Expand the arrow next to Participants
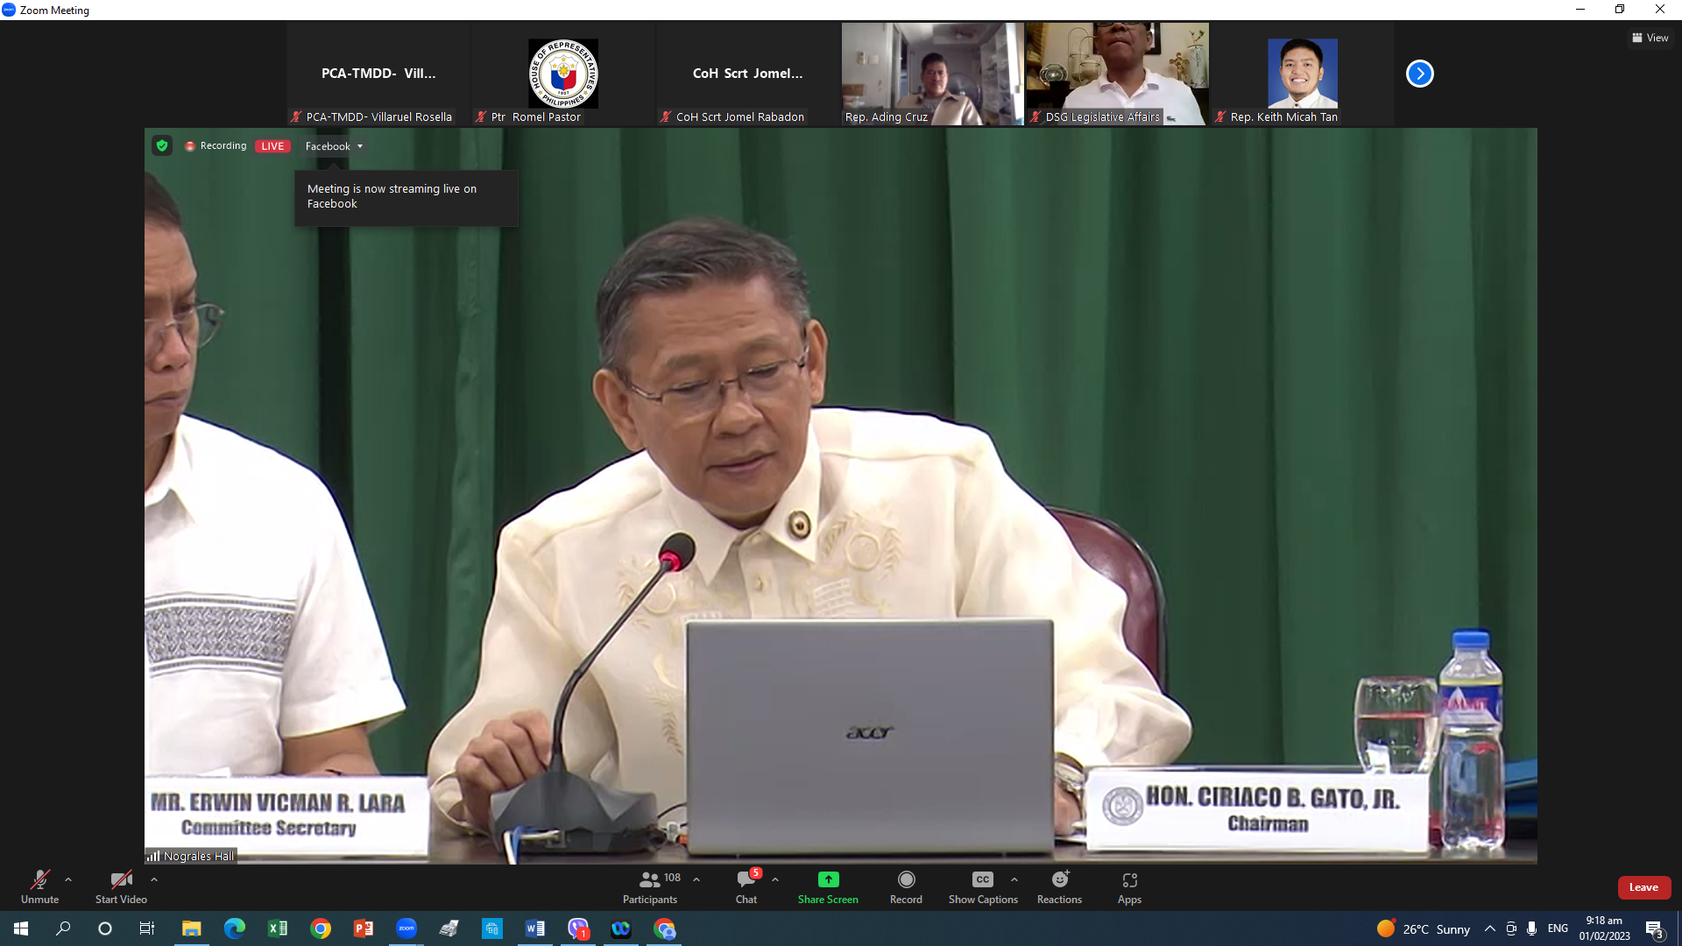The image size is (1682, 946). click(696, 879)
